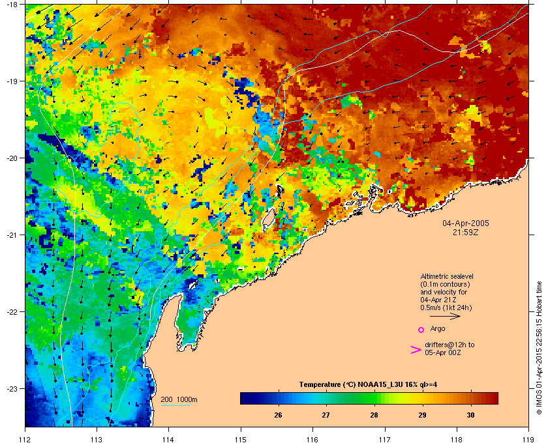Viewport: 548px width, 443px height.
Task: Click the longitude label 115
Action: coord(241,440)
